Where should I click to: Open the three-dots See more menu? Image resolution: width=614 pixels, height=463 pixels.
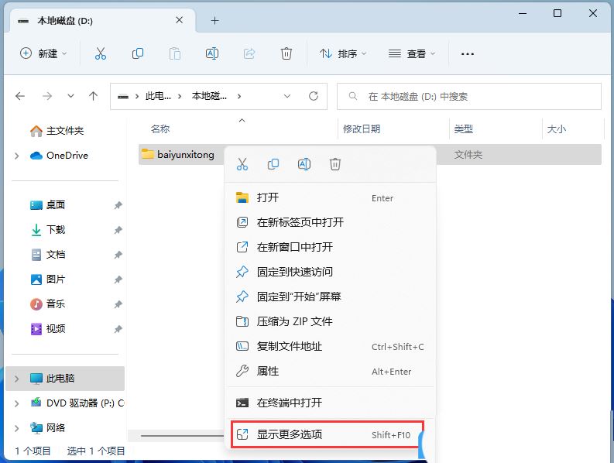click(x=468, y=54)
